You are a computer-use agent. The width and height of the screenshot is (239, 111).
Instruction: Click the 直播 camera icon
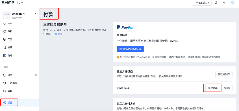(5, 91)
